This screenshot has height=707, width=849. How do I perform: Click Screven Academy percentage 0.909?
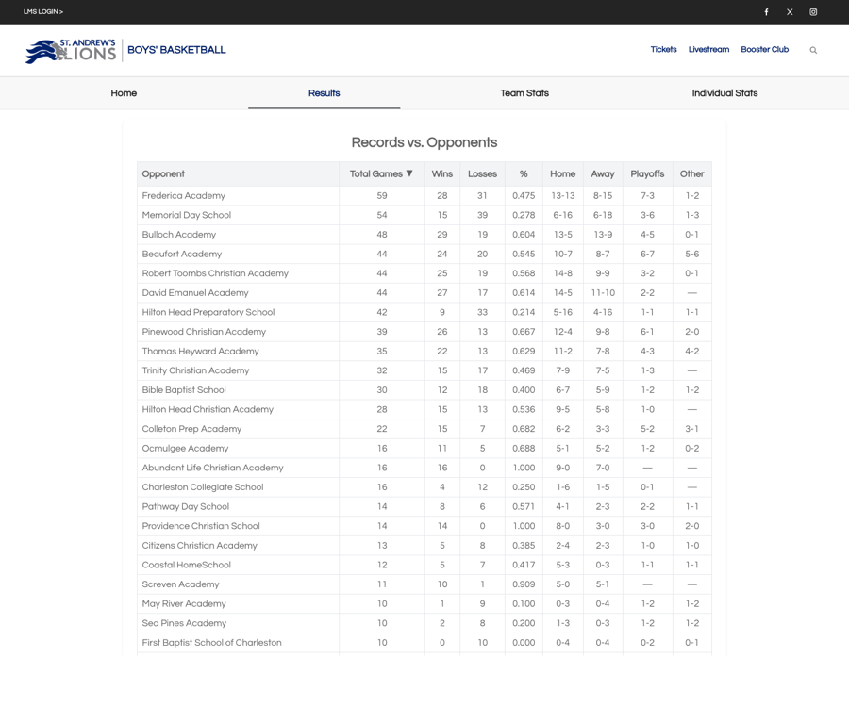click(x=523, y=584)
